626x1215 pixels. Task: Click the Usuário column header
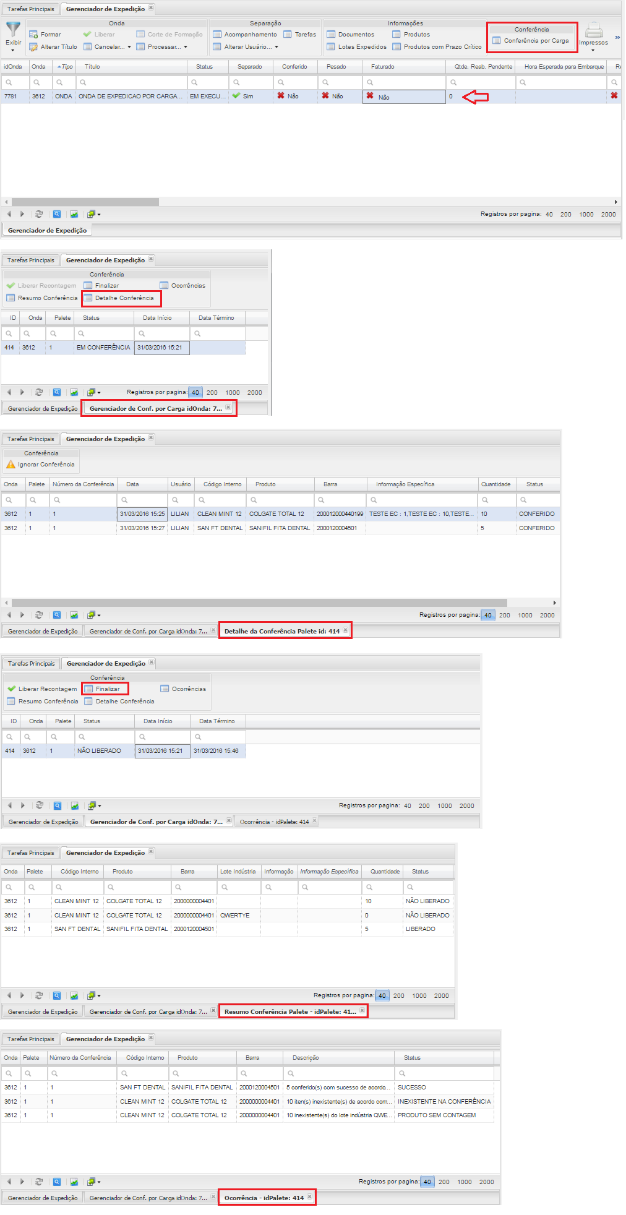tap(181, 484)
